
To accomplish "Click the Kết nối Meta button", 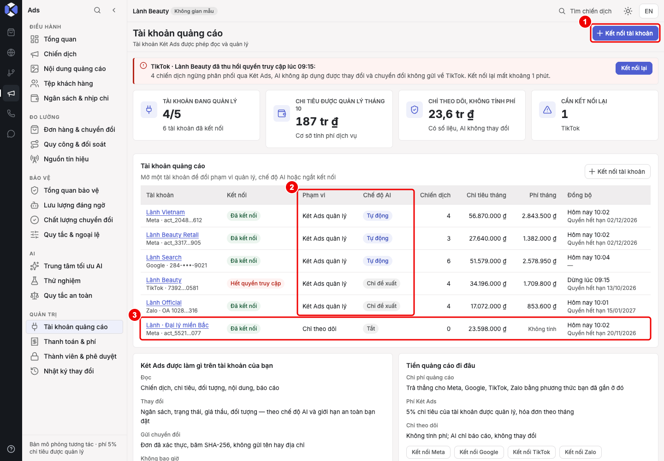I will tap(428, 452).
